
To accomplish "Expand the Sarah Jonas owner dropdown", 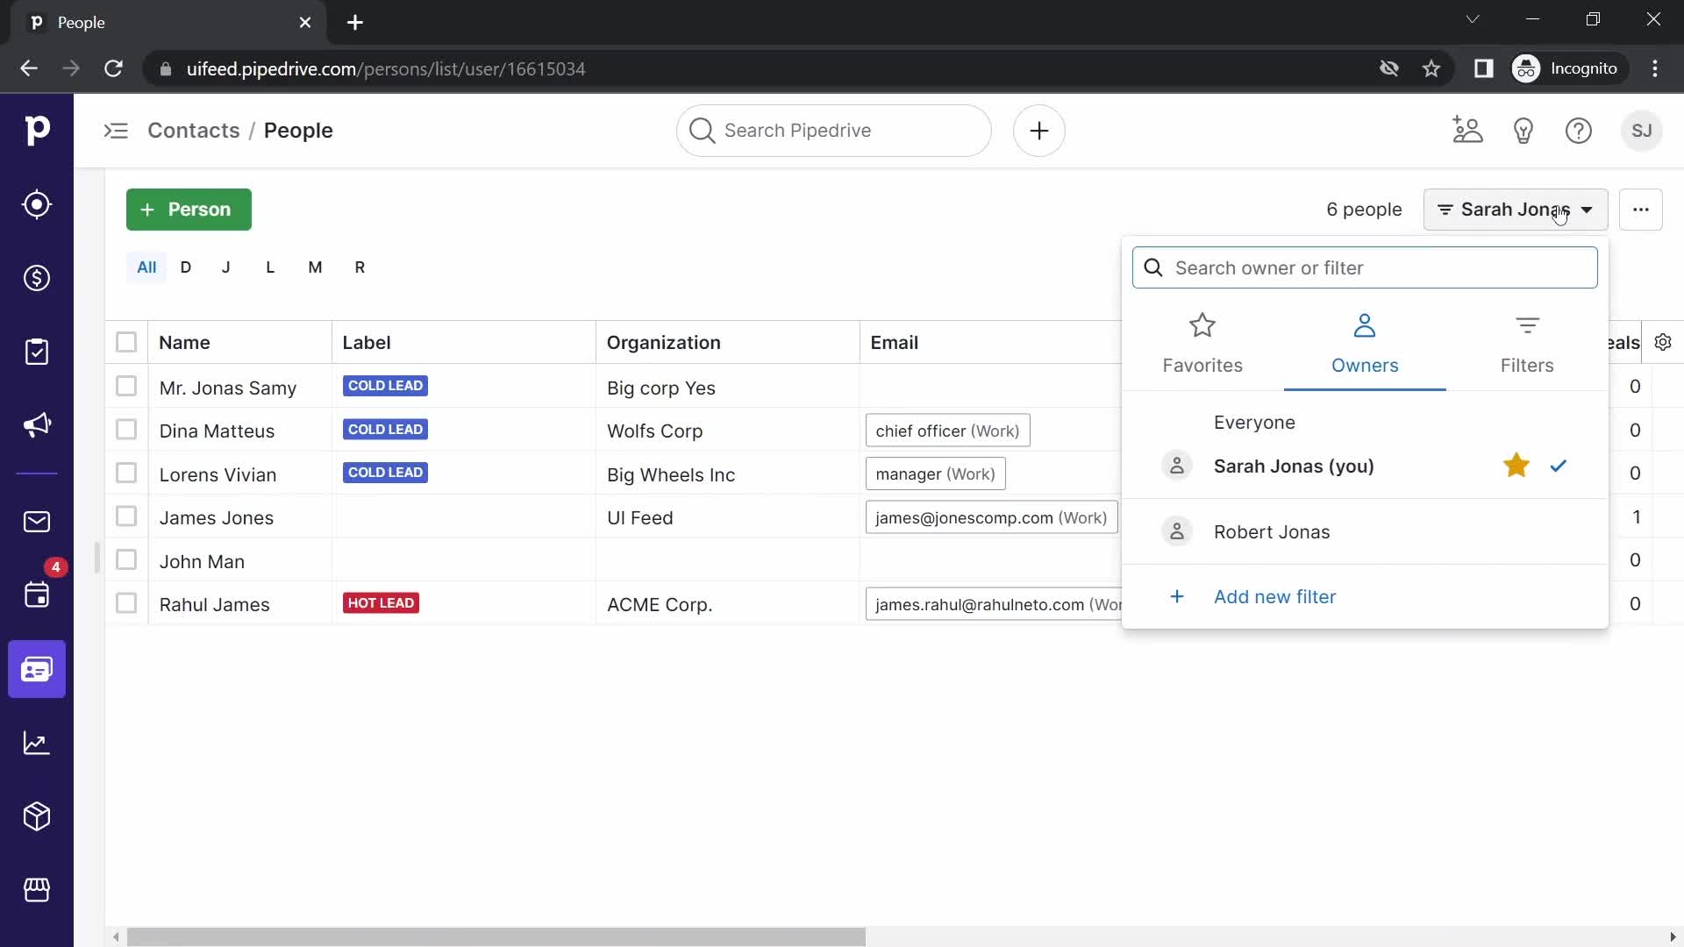I will (x=1516, y=210).
